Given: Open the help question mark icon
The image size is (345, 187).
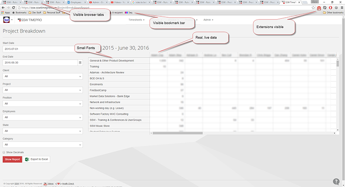Looking at the screenshot, I should (x=336, y=182).
